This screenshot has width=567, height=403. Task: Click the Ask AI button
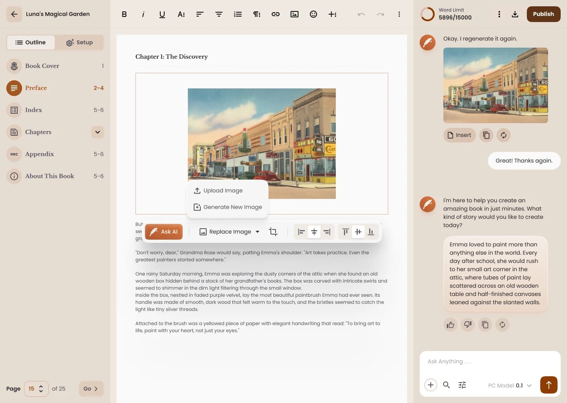(164, 232)
